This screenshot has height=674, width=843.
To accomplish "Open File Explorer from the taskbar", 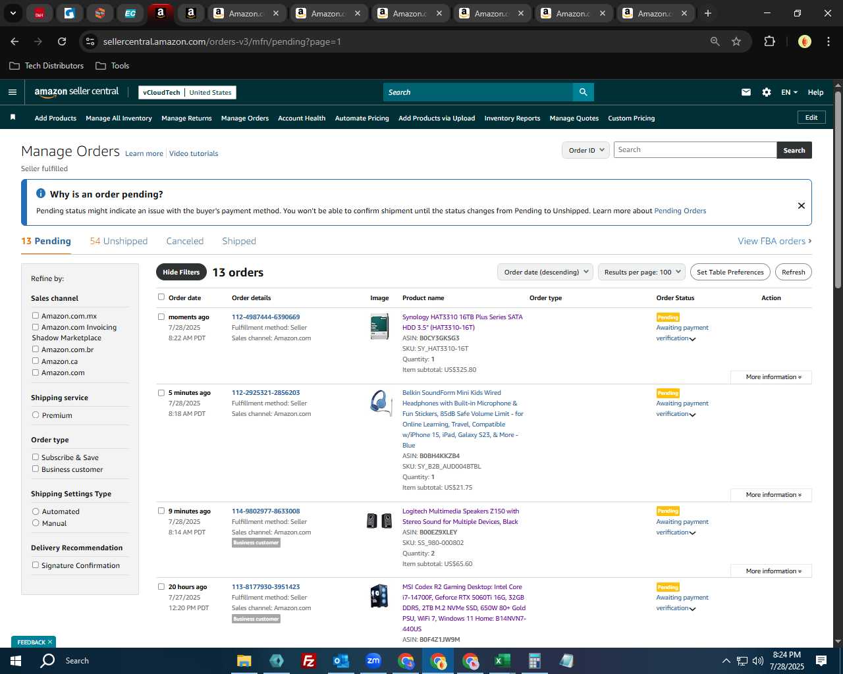I will coord(244,661).
